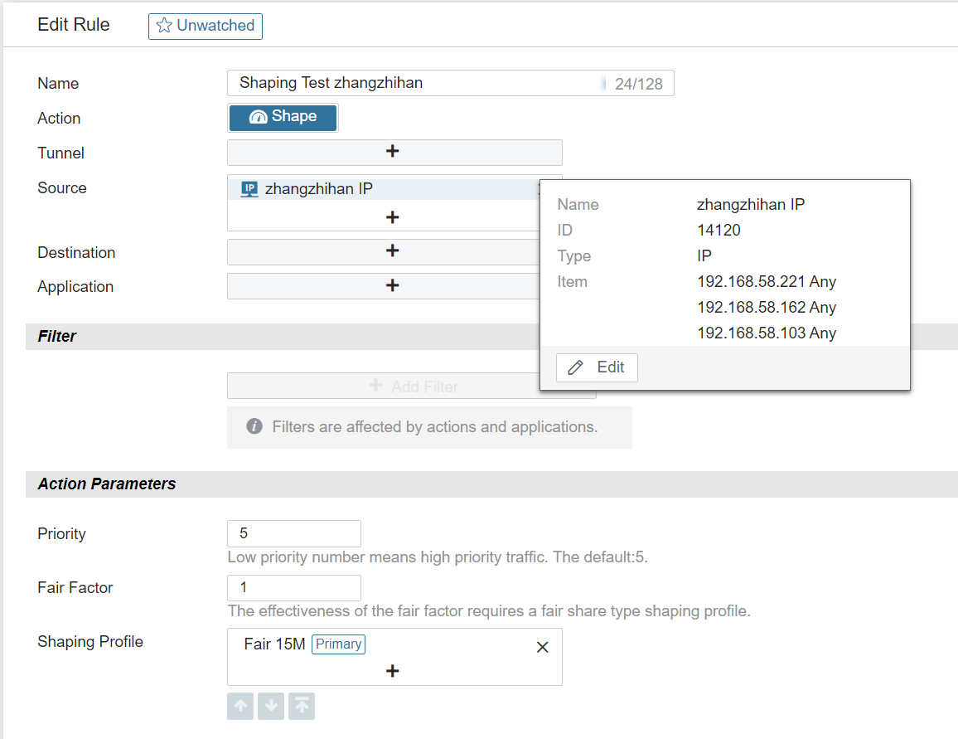Click the Fair Factor input field
The height and width of the screenshot is (739, 958).
click(293, 587)
